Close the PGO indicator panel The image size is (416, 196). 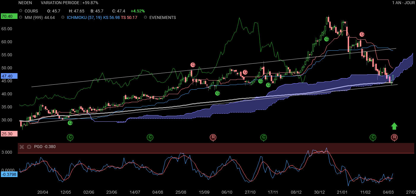click(22, 147)
